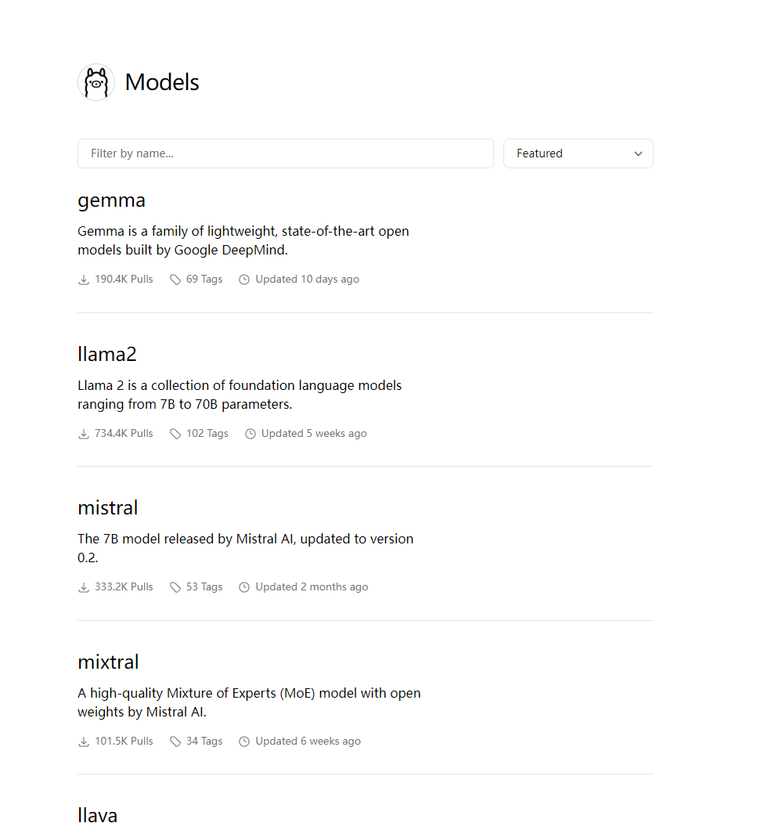
Task: Select the mistral model title
Action: point(108,508)
